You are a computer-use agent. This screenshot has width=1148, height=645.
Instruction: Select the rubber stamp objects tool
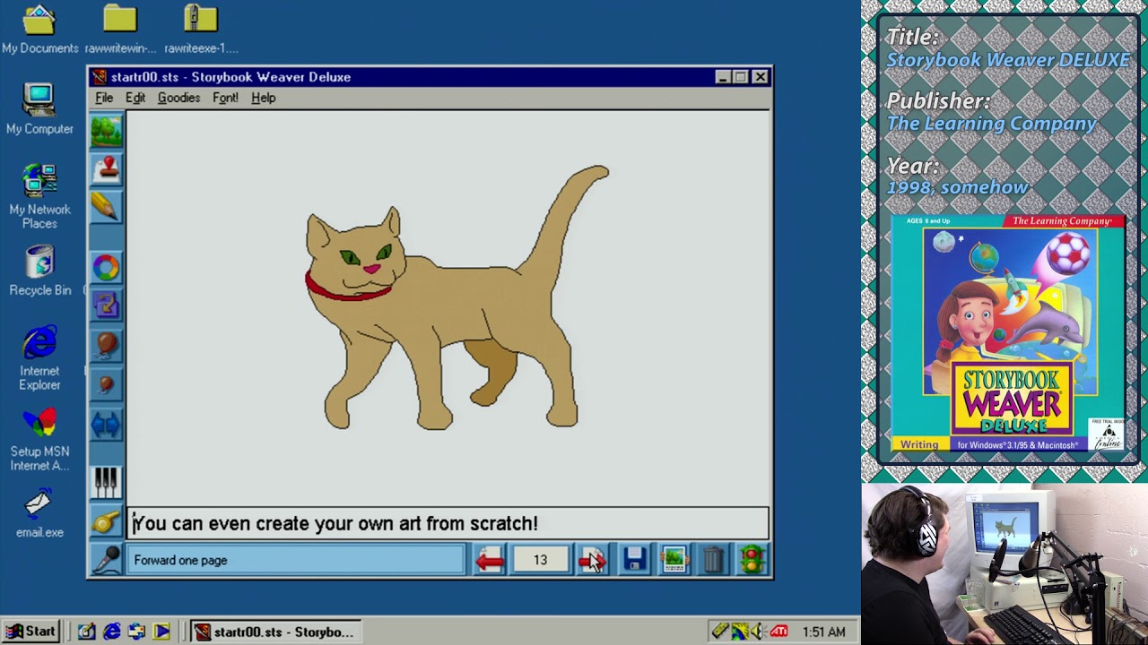(x=106, y=168)
